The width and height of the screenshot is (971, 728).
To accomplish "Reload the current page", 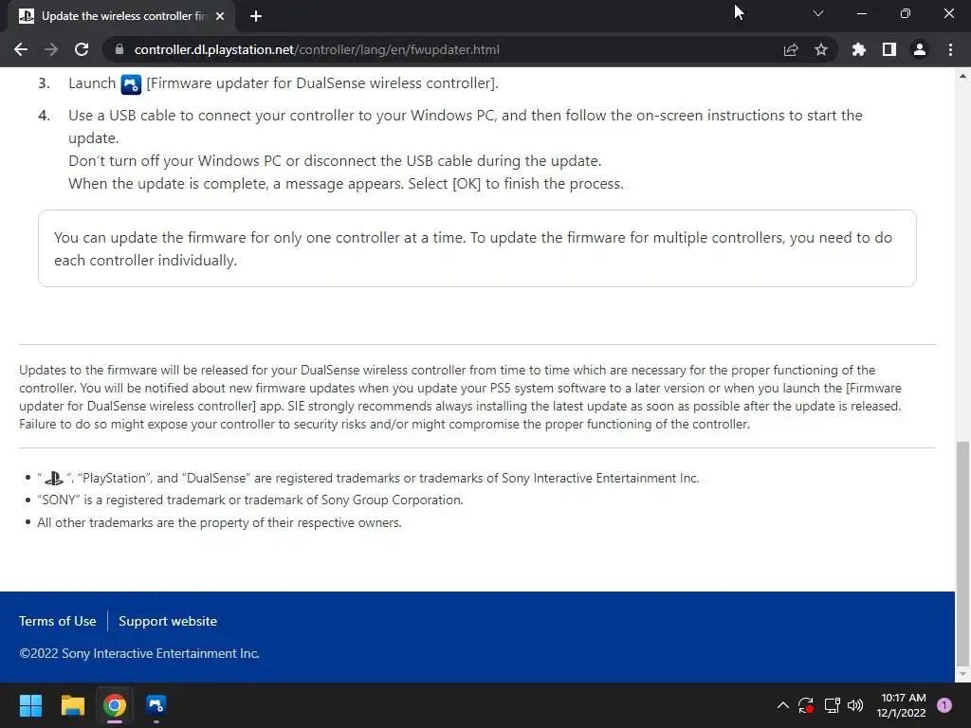I will [x=82, y=49].
